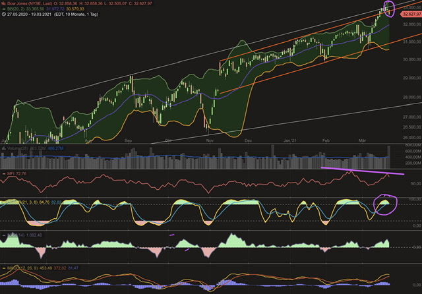
Task: Click the red current price tag 32.627,97
Action: click(x=411, y=14)
